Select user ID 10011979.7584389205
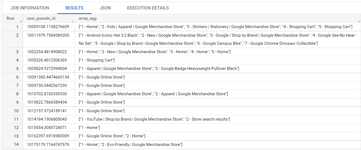The width and height of the screenshot is (361, 150). pos(48,35)
